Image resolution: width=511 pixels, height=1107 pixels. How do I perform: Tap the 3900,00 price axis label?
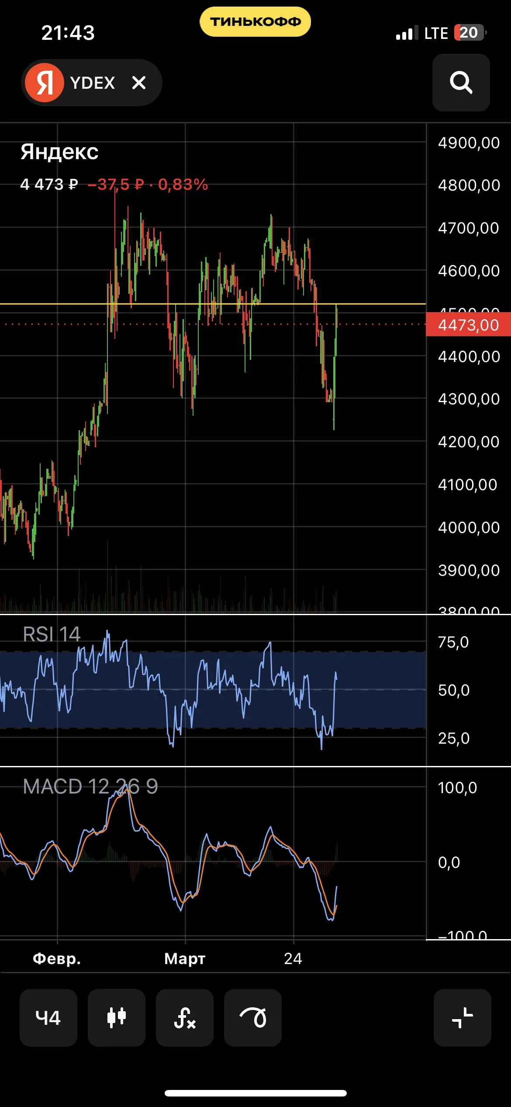469,570
